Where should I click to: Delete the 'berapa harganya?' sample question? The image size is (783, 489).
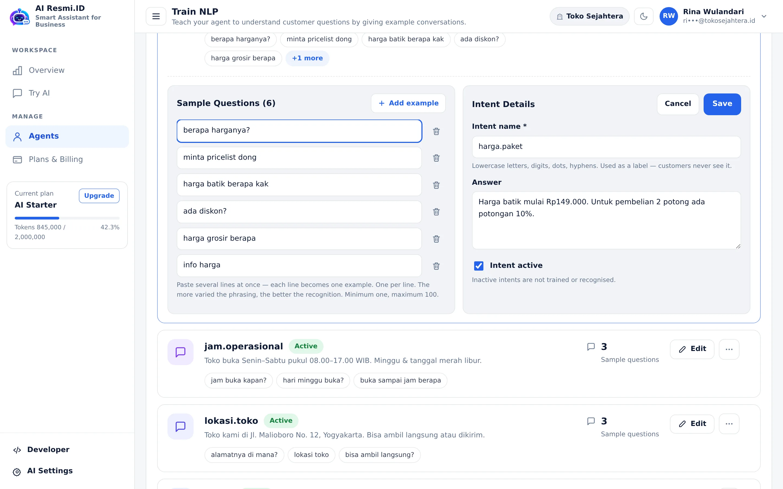[x=436, y=131]
